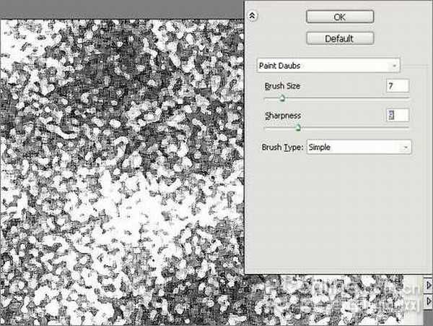Viewport: 433px width, 326px height.
Task: Click far left end of Sharpness track
Action: click(266, 127)
